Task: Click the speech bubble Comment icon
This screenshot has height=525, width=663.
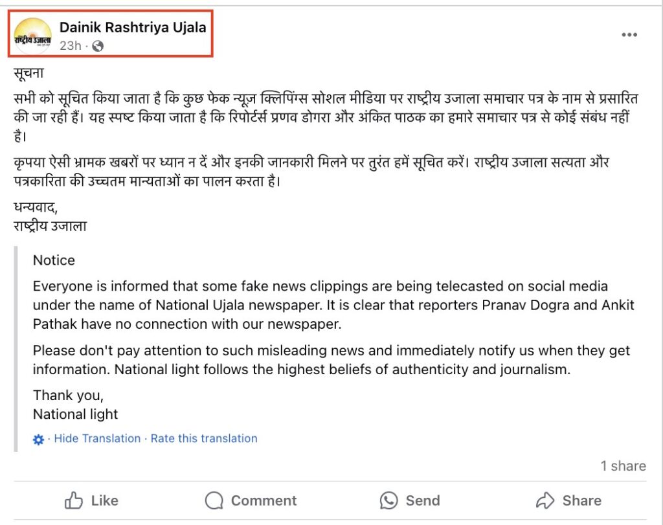Action: pyautogui.click(x=214, y=500)
